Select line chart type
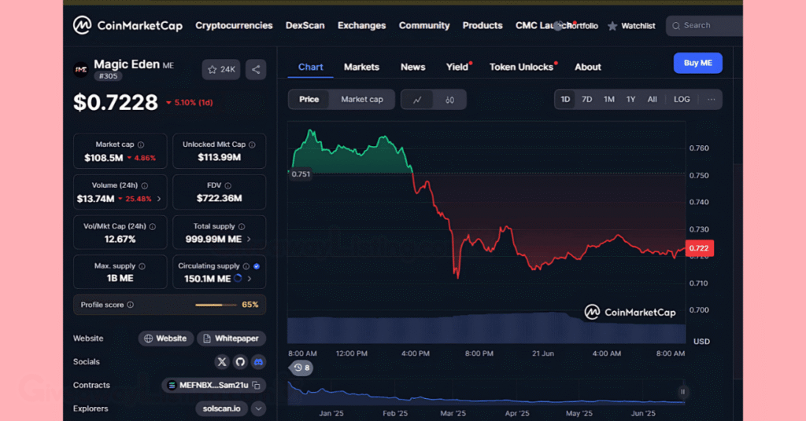Viewport: 806px width, 421px height. pos(417,100)
